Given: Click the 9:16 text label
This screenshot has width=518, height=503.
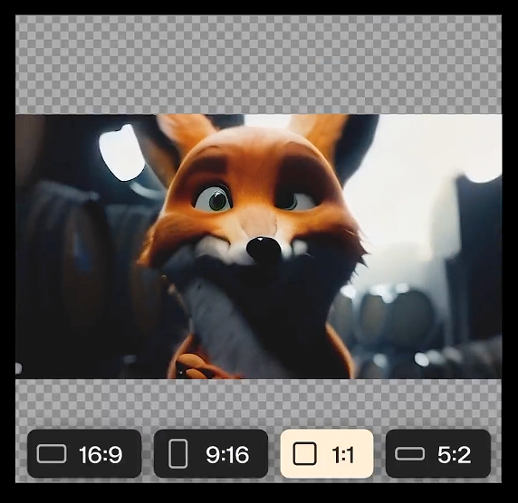Looking at the screenshot, I should point(227,455).
